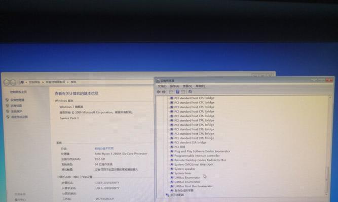338x202 pixels.
Task: Click Device Manager scrollbar up arrow
Action: (330, 98)
